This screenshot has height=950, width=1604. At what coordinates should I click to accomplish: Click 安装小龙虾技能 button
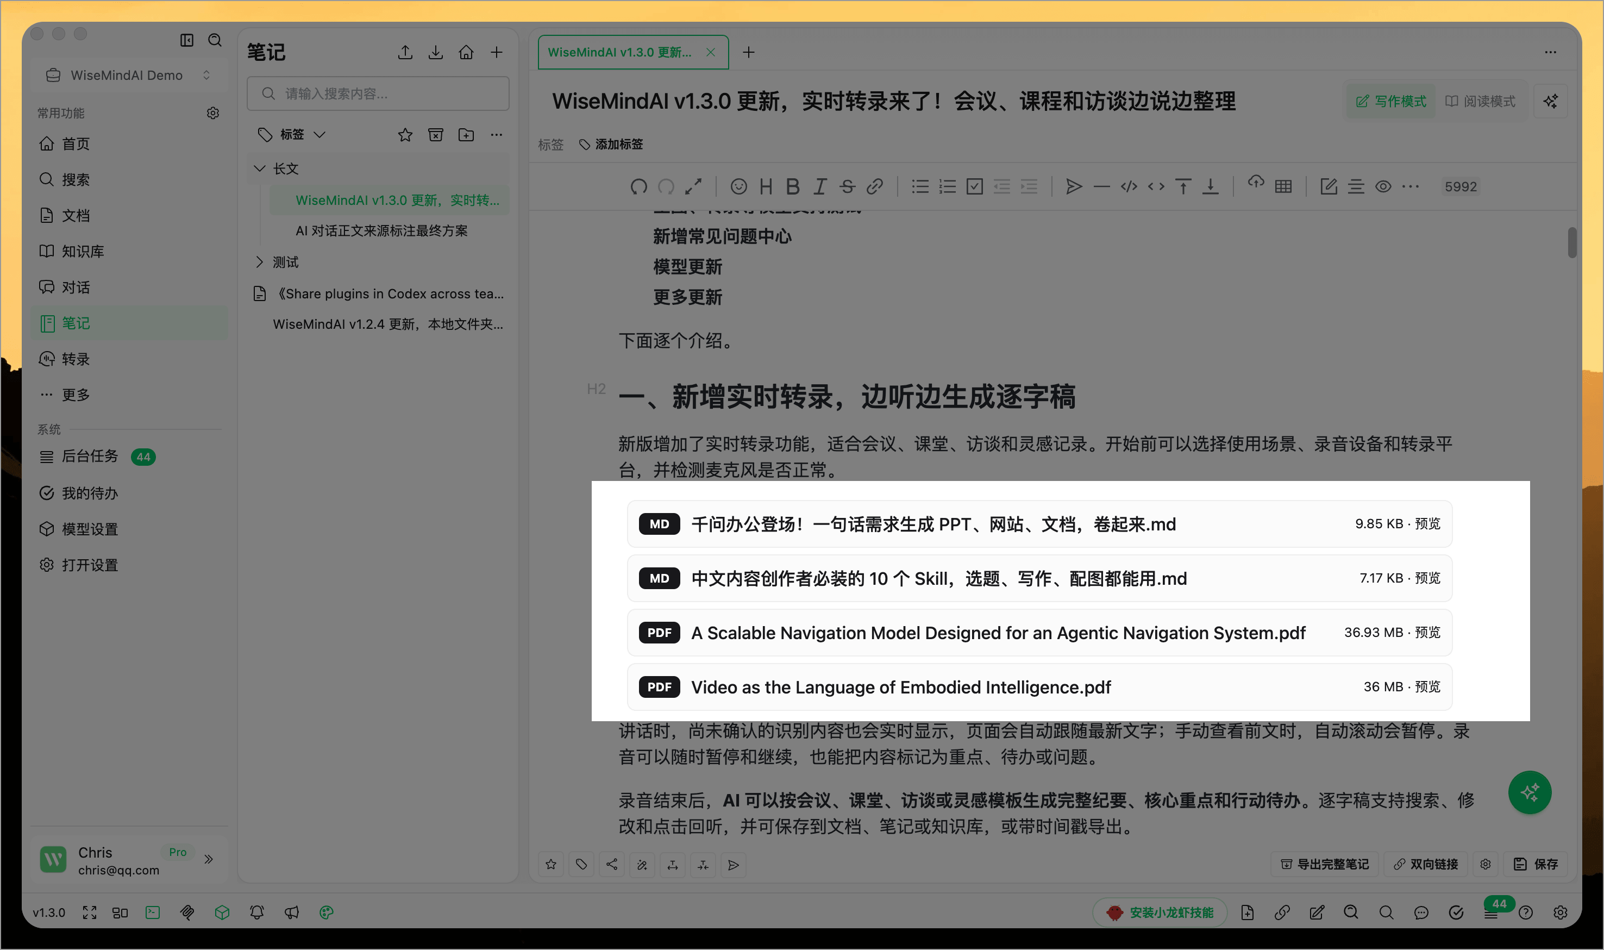[x=1160, y=912]
